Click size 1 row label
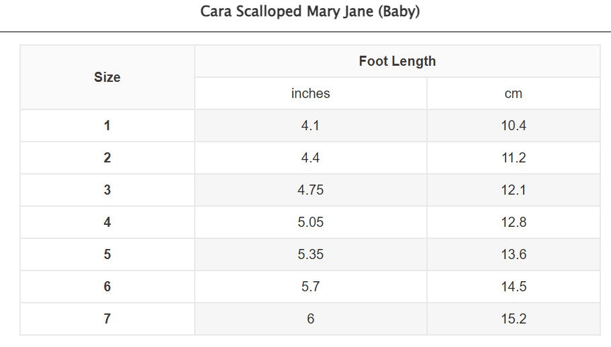This screenshot has width=611, height=347. point(107,126)
